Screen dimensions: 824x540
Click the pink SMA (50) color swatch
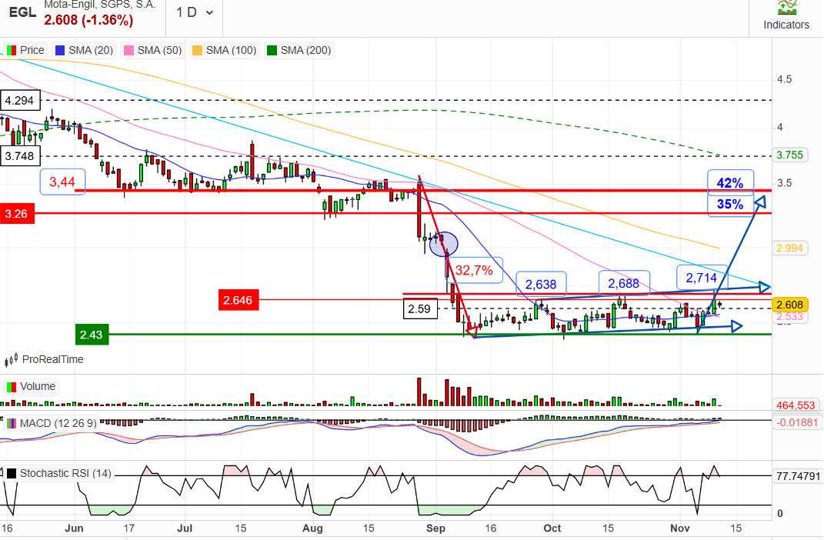point(128,51)
